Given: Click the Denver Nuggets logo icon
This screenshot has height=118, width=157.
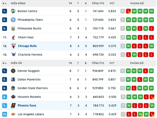Looking at the screenshot, I should pyautogui.click(x=13, y=71).
